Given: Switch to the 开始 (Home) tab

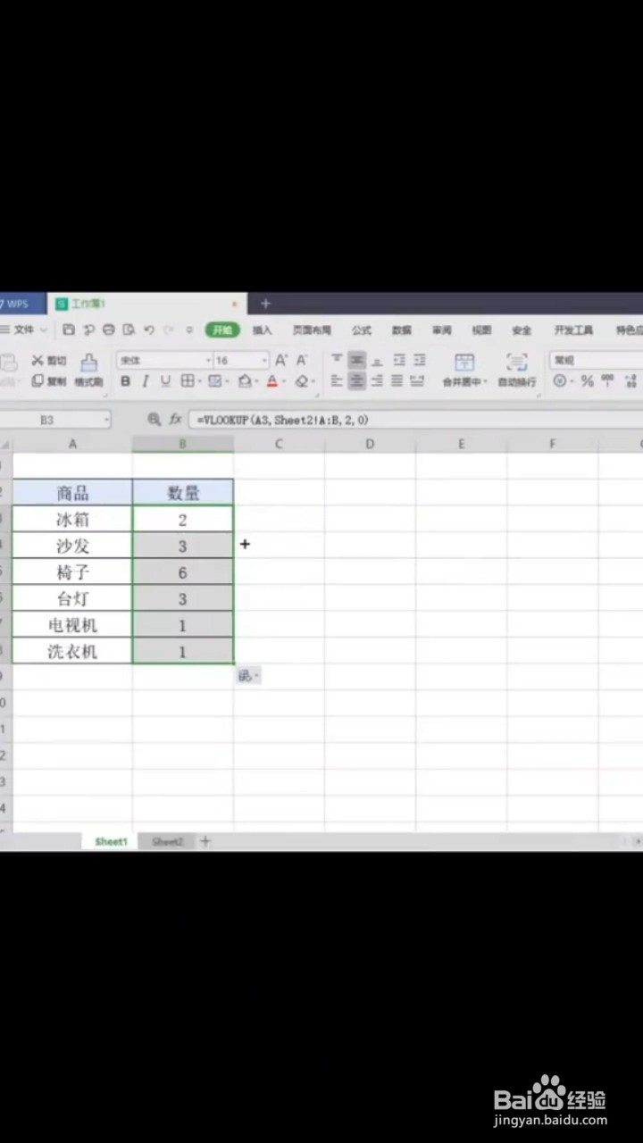Looking at the screenshot, I should (x=222, y=330).
